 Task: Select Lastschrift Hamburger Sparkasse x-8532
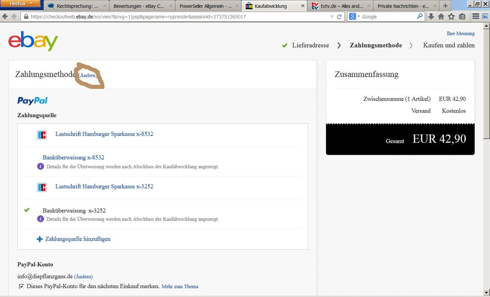click(104, 134)
